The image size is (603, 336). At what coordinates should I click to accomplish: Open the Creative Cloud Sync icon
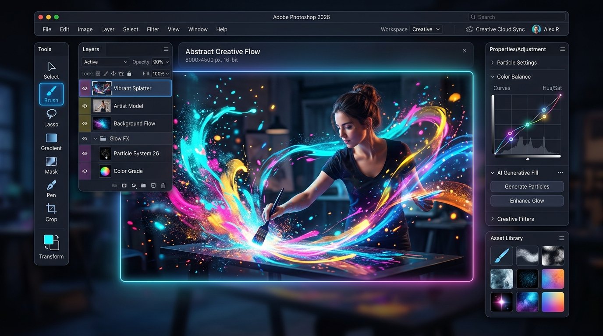(x=469, y=29)
